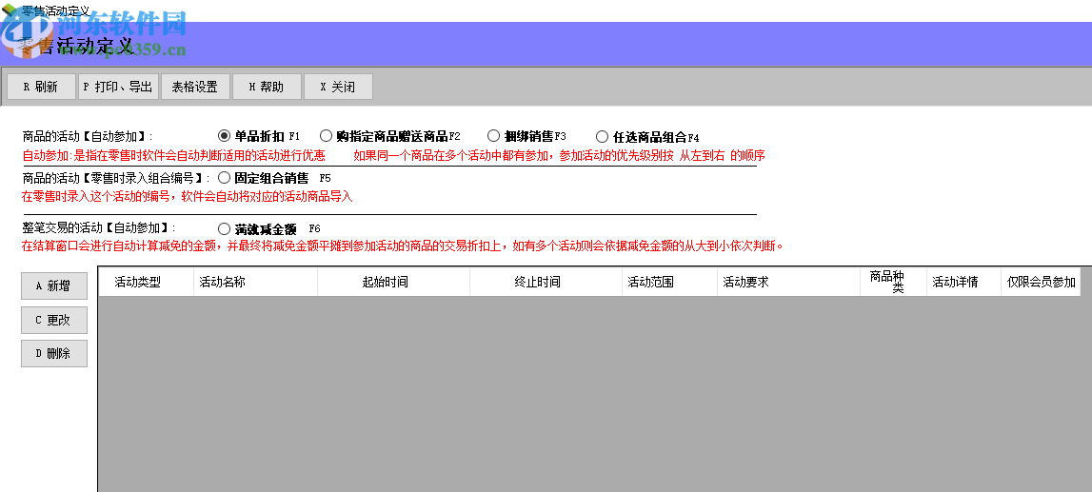Open 表格设置 table settings
1092x492 pixels.
tap(195, 87)
